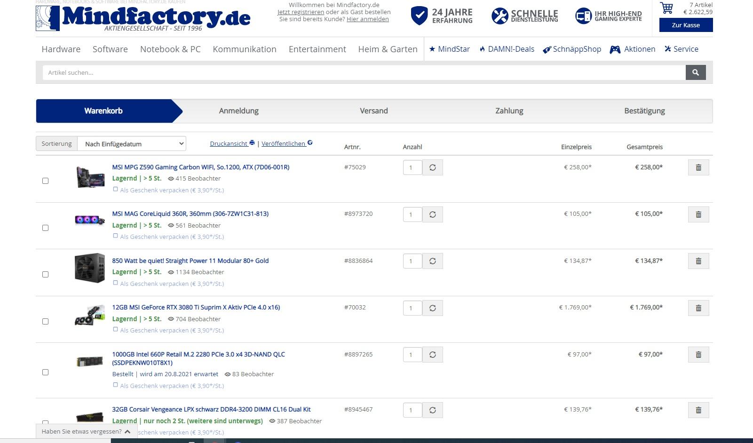Open the be quiet! power supply thumbnail
The image size is (753, 443).
click(89, 268)
